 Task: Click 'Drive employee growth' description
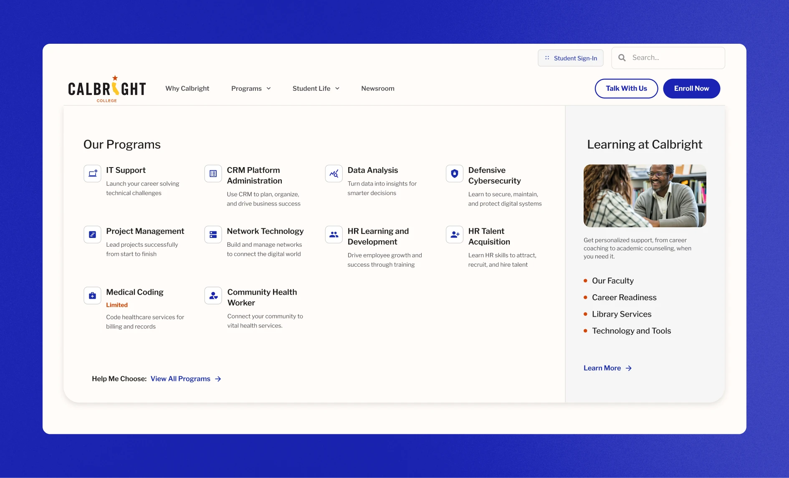384,260
